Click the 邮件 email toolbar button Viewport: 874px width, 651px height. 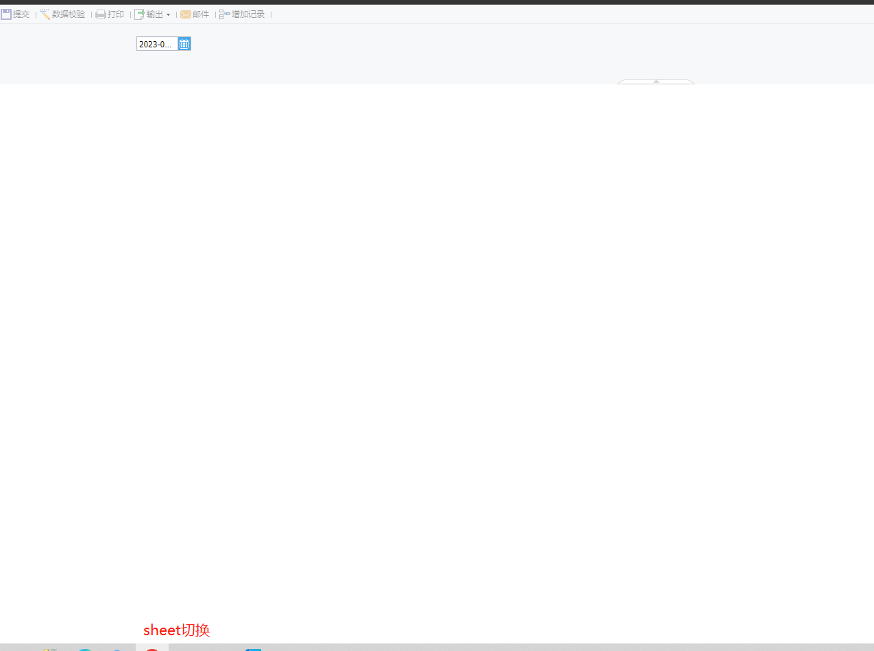pos(195,14)
